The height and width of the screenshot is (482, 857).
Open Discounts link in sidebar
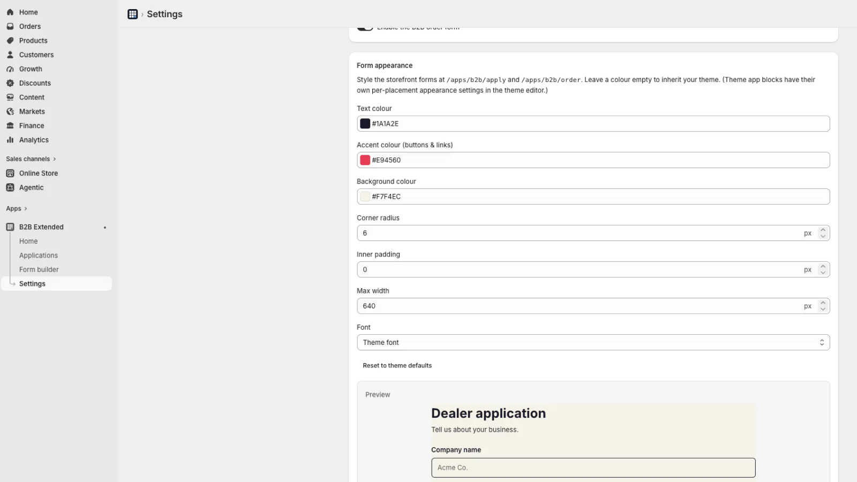click(35, 83)
